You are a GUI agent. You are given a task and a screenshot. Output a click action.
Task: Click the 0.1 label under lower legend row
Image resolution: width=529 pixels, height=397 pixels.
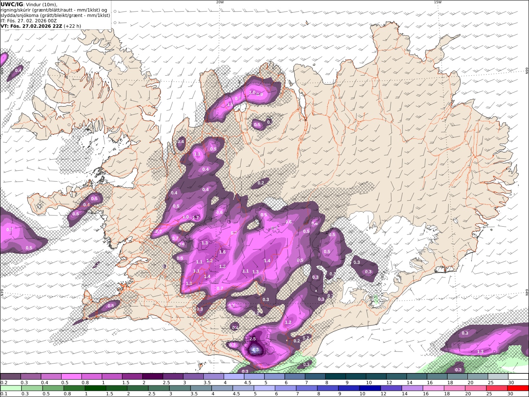[3, 394]
